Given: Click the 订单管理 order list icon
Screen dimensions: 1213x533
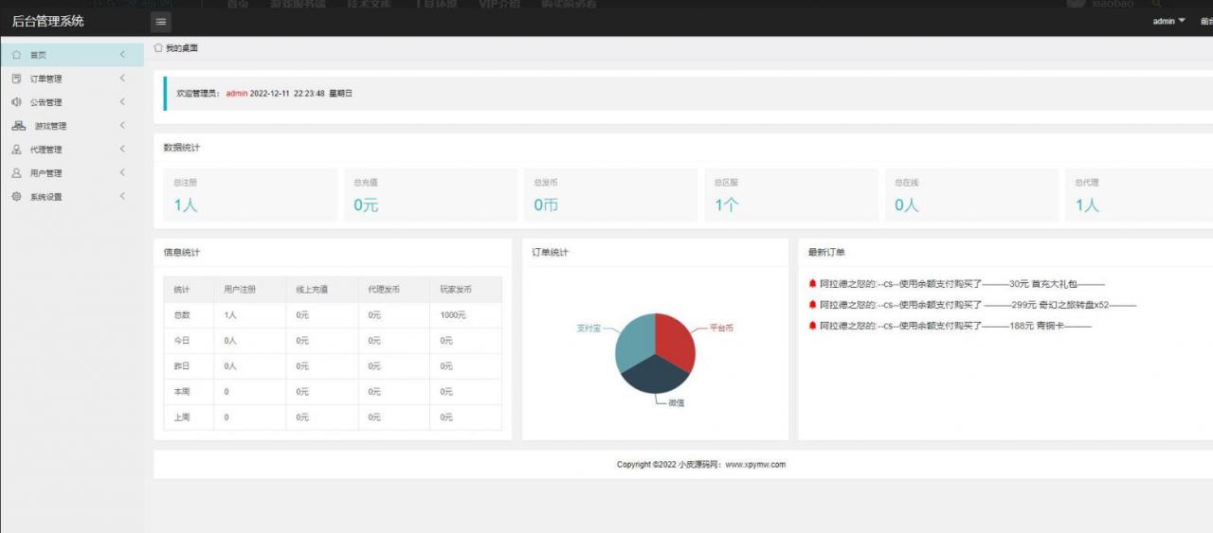Looking at the screenshot, I should click(x=16, y=79).
